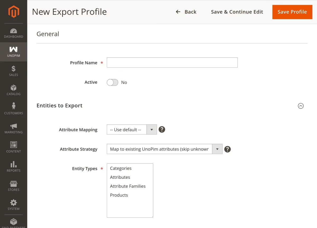The height and width of the screenshot is (228, 317).
Task: Click Save & Continue Edit
Action: 237,12
